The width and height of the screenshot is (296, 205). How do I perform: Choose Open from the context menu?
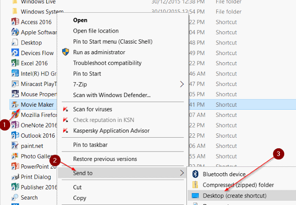tap(80, 20)
